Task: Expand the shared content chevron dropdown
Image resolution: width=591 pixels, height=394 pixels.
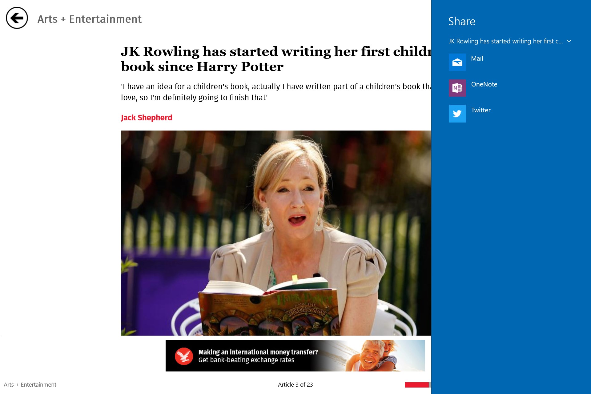Action: pos(569,41)
